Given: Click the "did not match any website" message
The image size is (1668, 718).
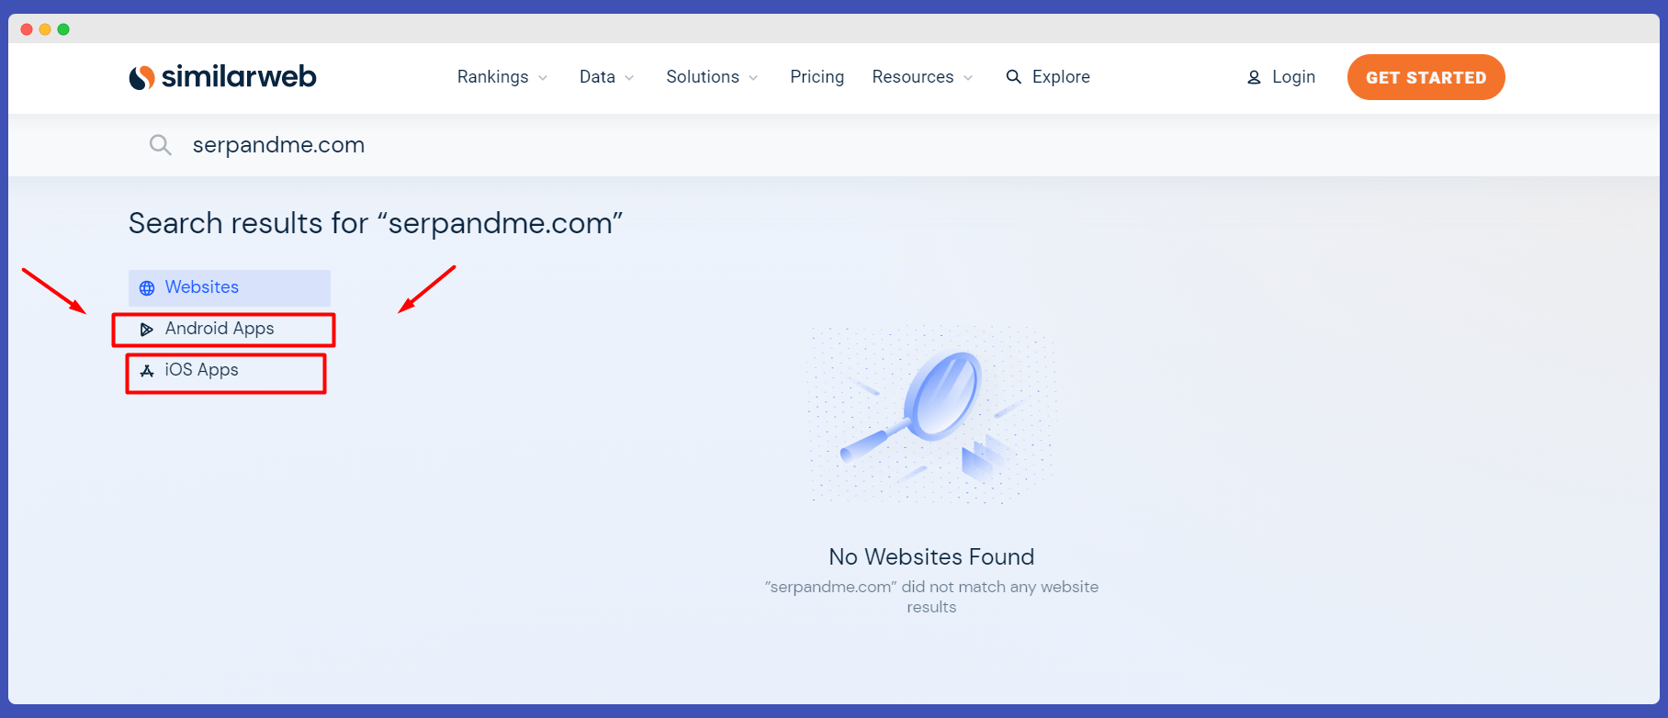Looking at the screenshot, I should coord(931,597).
